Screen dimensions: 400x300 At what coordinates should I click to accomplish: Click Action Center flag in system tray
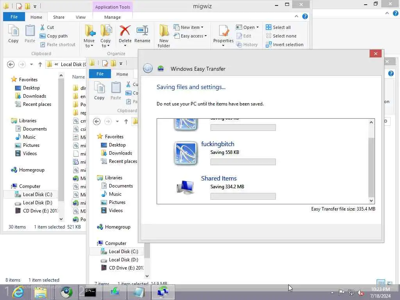tap(341, 292)
